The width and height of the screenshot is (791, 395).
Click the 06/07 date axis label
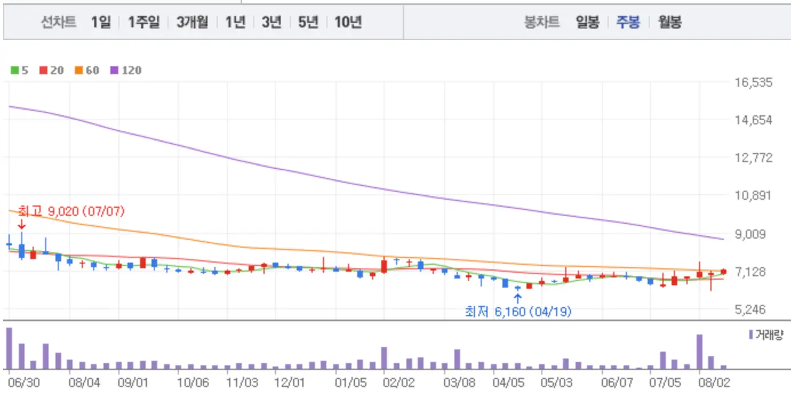click(x=617, y=381)
